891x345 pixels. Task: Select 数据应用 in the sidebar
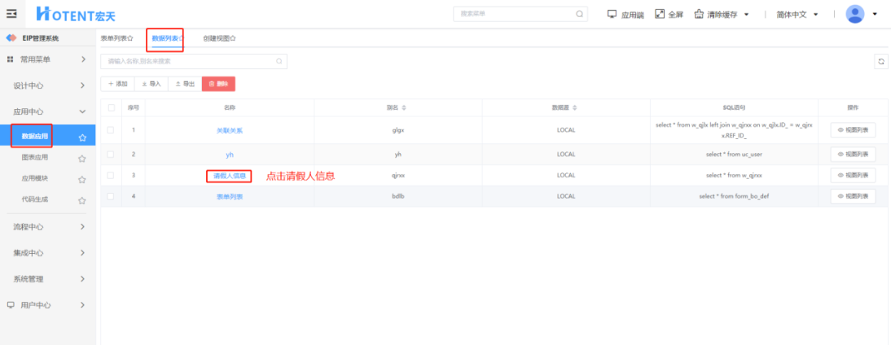pyautogui.click(x=35, y=136)
